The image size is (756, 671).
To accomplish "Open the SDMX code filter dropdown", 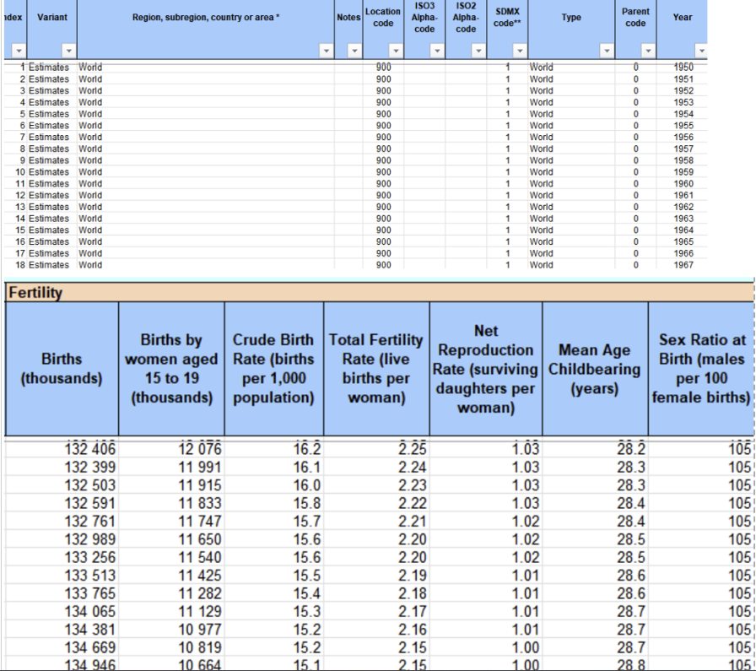I will (x=520, y=51).
